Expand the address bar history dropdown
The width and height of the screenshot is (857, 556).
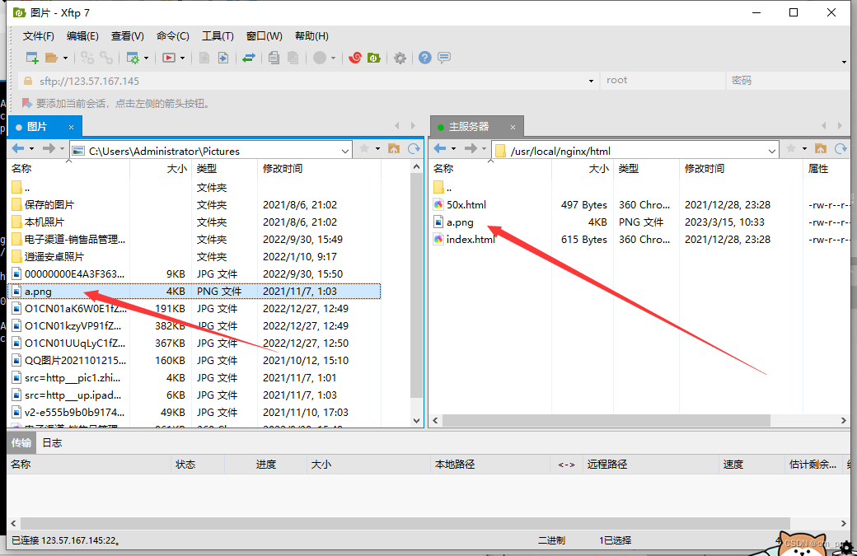click(x=591, y=81)
